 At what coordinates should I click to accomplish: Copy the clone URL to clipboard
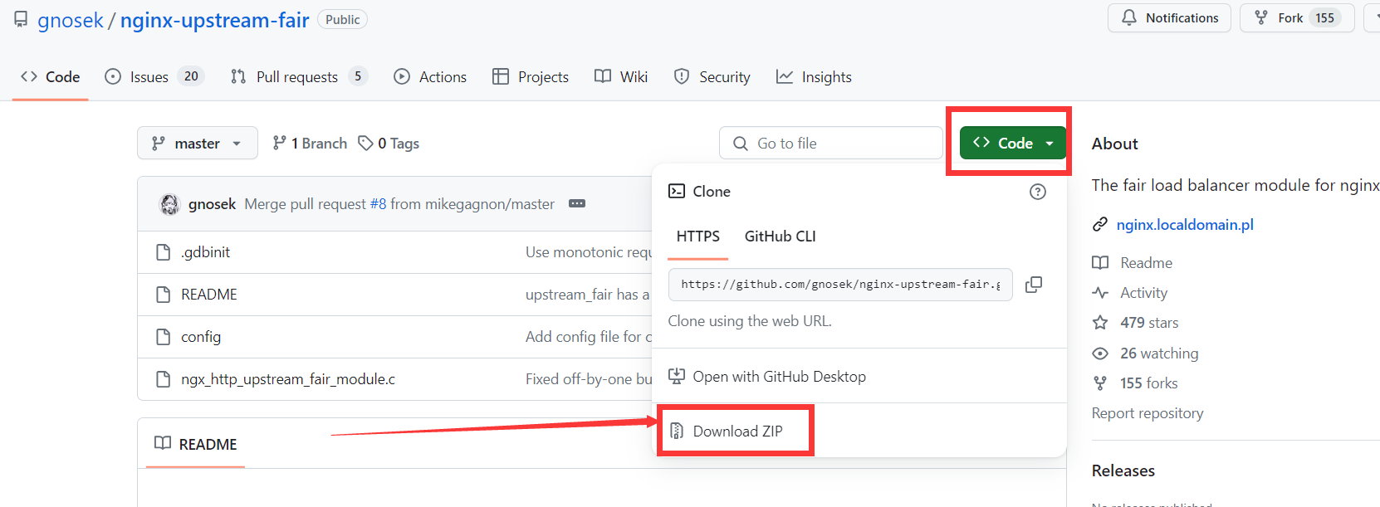(x=1034, y=285)
